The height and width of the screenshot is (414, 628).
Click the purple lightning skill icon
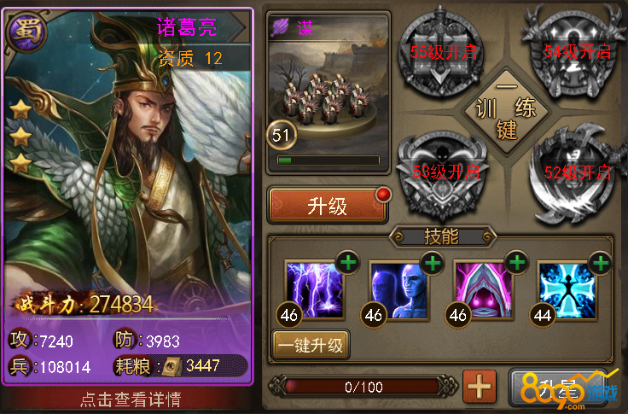pos(315,289)
